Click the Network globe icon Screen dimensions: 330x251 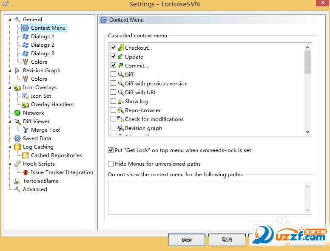click(17, 113)
